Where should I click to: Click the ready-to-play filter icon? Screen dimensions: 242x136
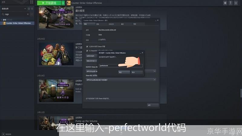pyautogui.click(x=32, y=9)
